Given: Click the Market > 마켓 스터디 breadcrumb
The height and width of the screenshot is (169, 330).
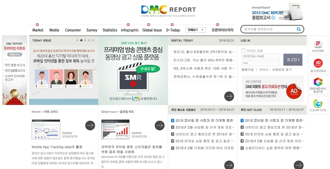Looking at the screenshot, I should point(44,112).
